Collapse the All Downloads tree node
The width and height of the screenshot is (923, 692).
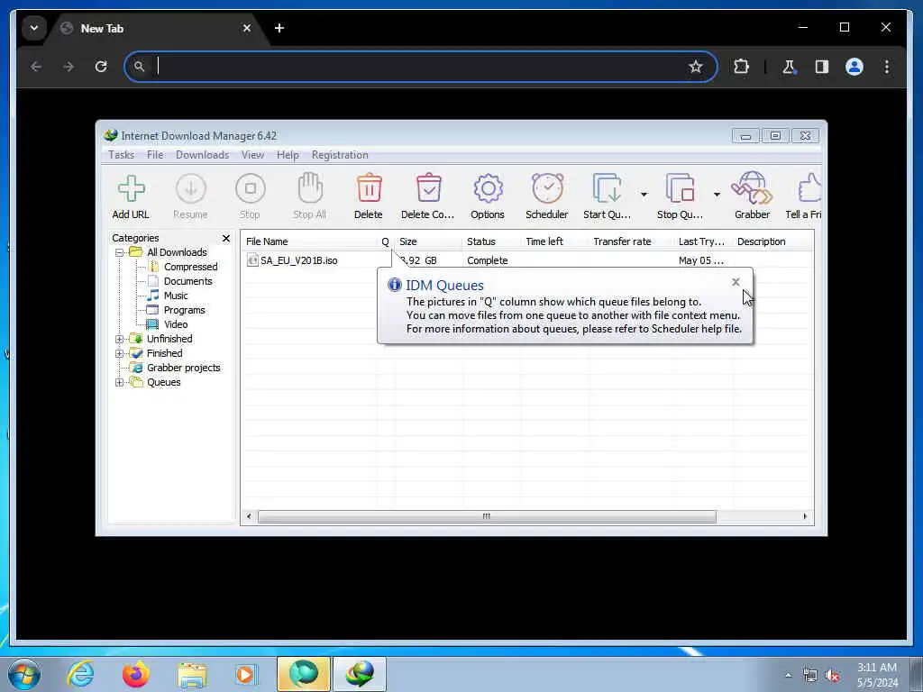120,252
